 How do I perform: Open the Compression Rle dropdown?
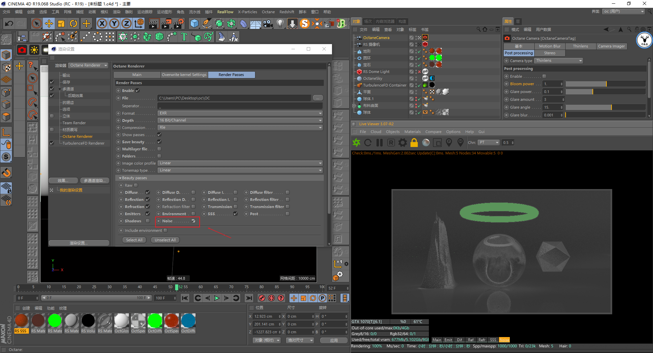pyautogui.click(x=240, y=128)
